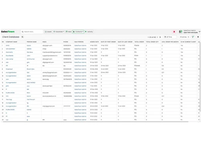Viewport: 201px width, 151px height.
Task: Go to previous page of results
Action: click(158, 37)
